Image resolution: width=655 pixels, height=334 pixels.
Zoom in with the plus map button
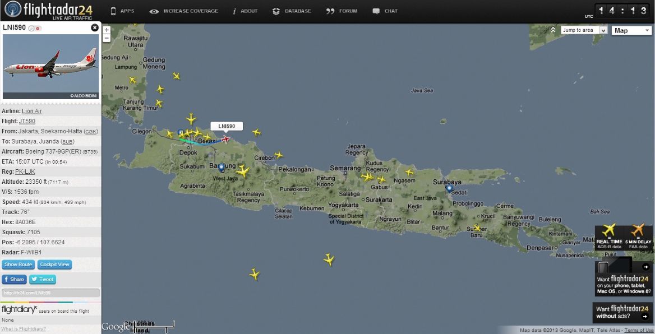[x=107, y=30]
